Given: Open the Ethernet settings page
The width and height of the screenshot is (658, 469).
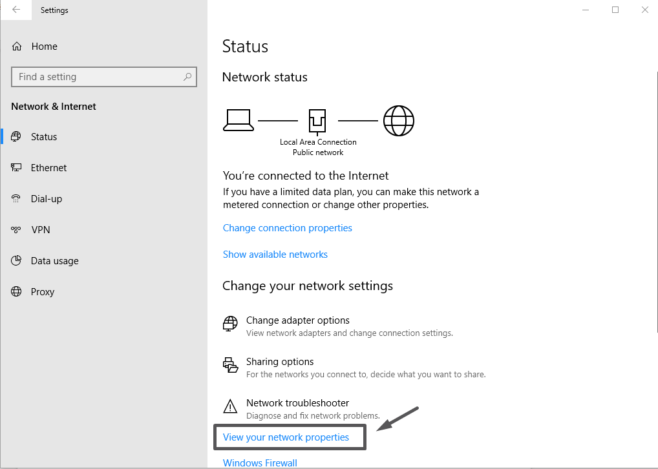Looking at the screenshot, I should coord(48,168).
